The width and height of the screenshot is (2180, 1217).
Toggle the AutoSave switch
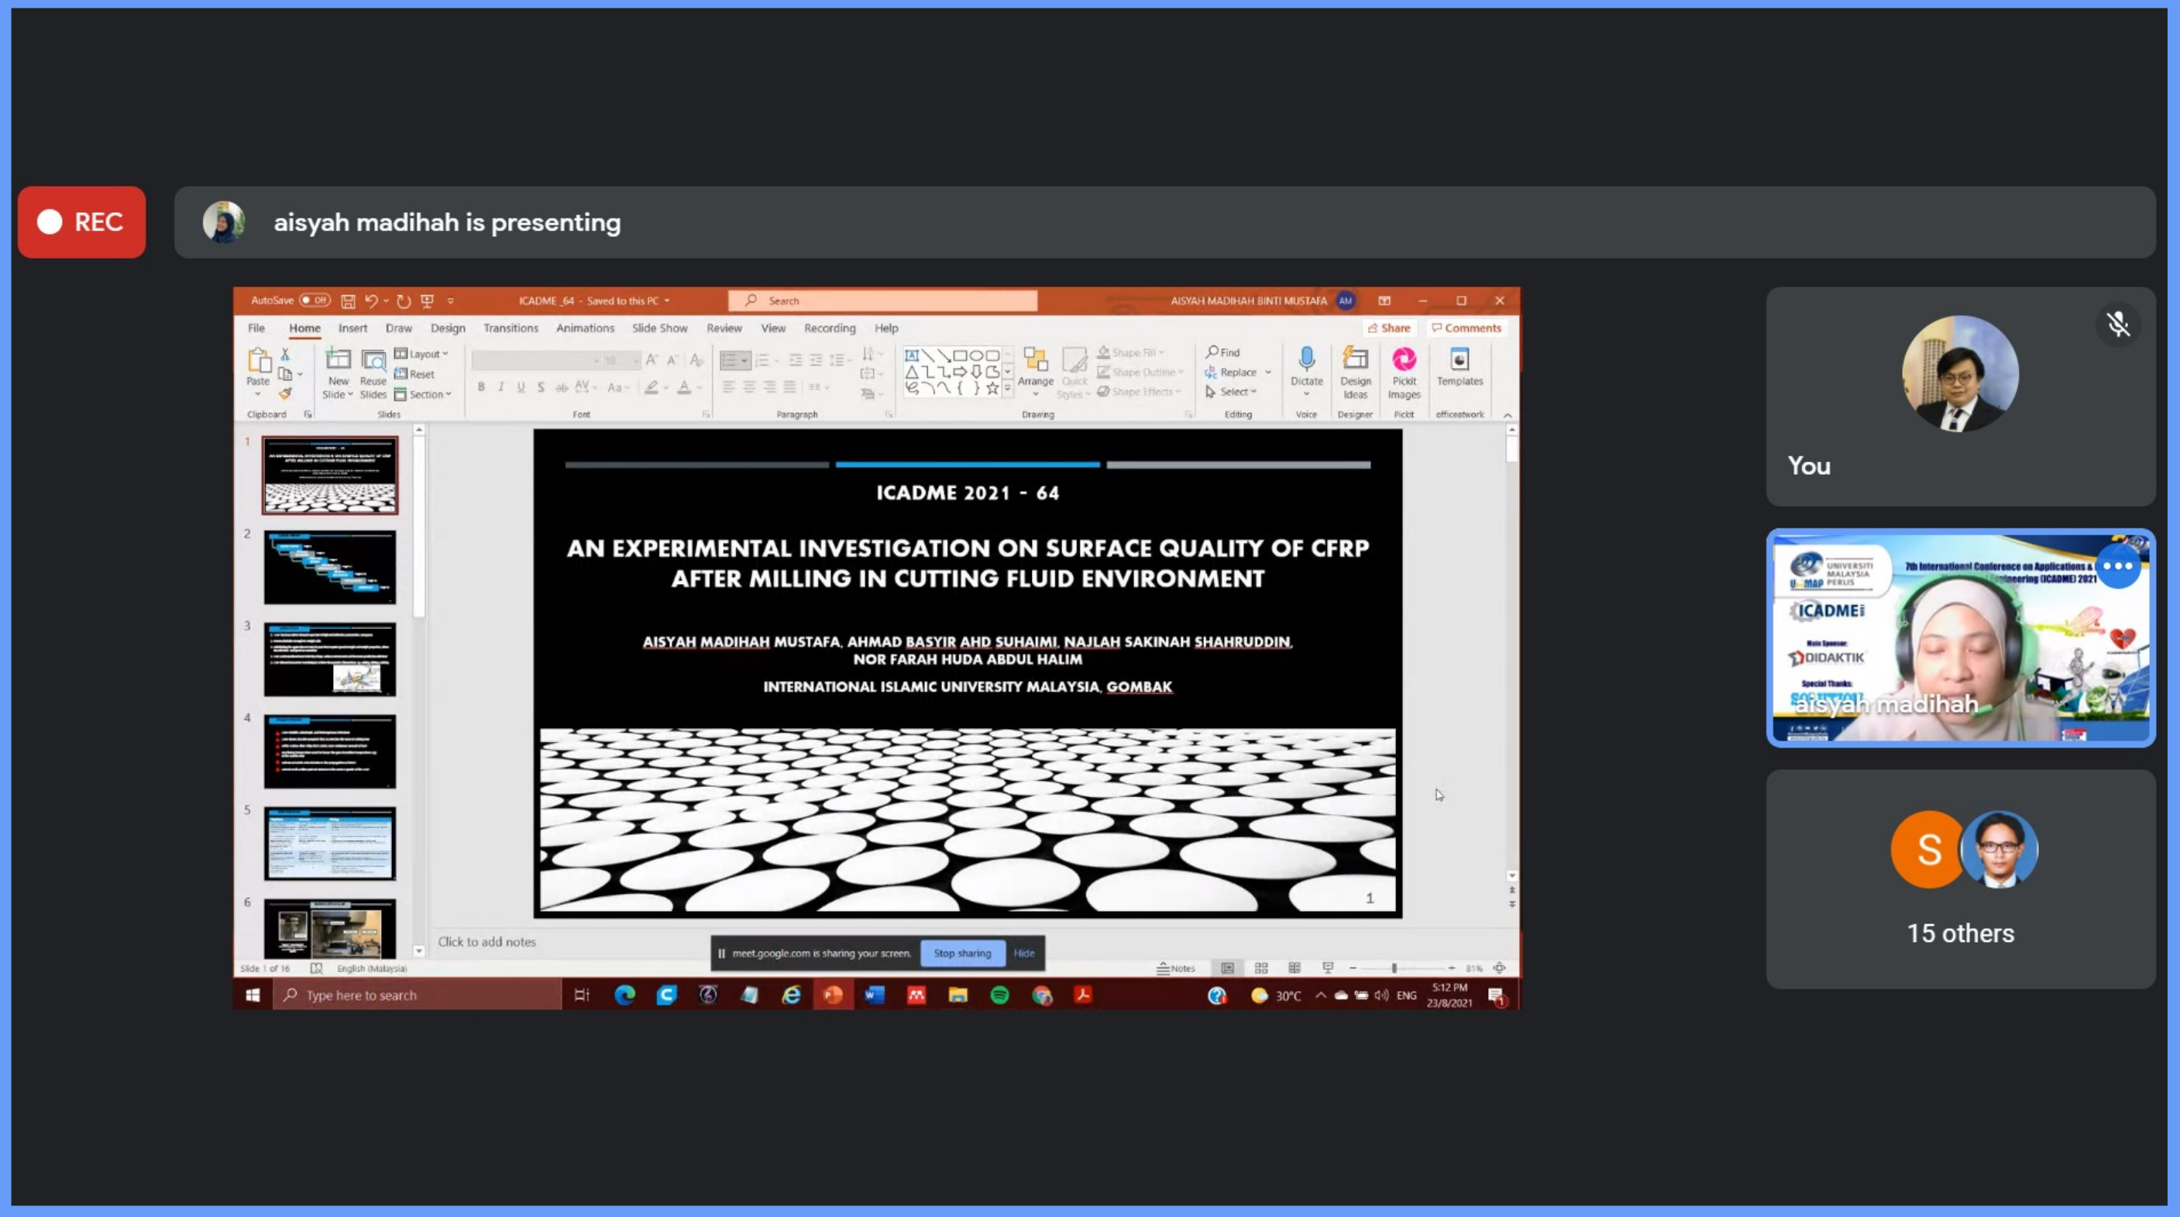coord(315,301)
